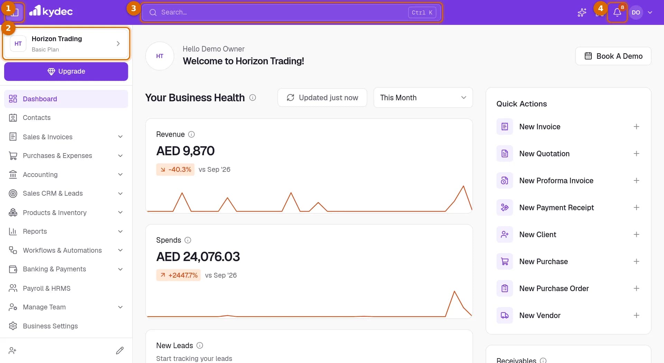Click the Business Health info icon
Image resolution: width=664 pixels, height=363 pixels.
pyautogui.click(x=252, y=97)
